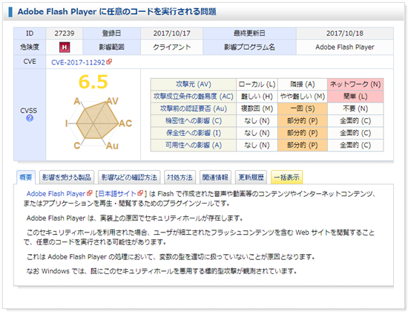The height and width of the screenshot is (312, 408).
Task: Click 部分的 (P) in 機密性 row
Action: coord(303,121)
